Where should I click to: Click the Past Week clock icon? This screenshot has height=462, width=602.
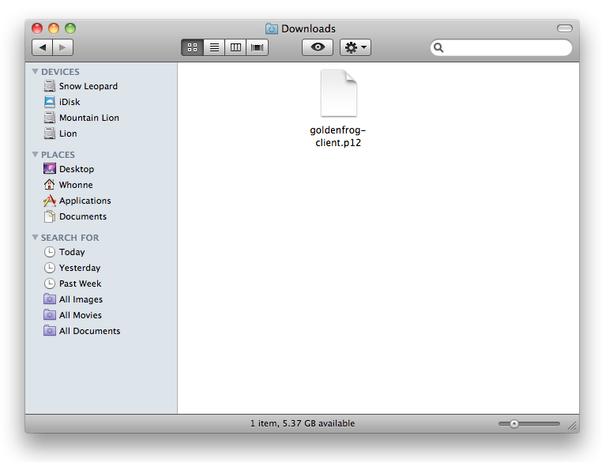click(x=50, y=284)
